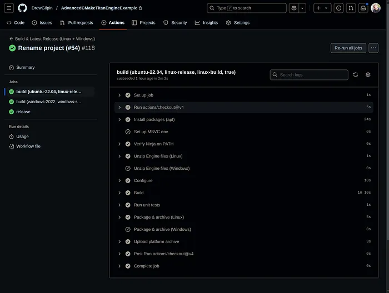389x293 pixels.
Task: Click the private repository lock icon
Action: 141,8
